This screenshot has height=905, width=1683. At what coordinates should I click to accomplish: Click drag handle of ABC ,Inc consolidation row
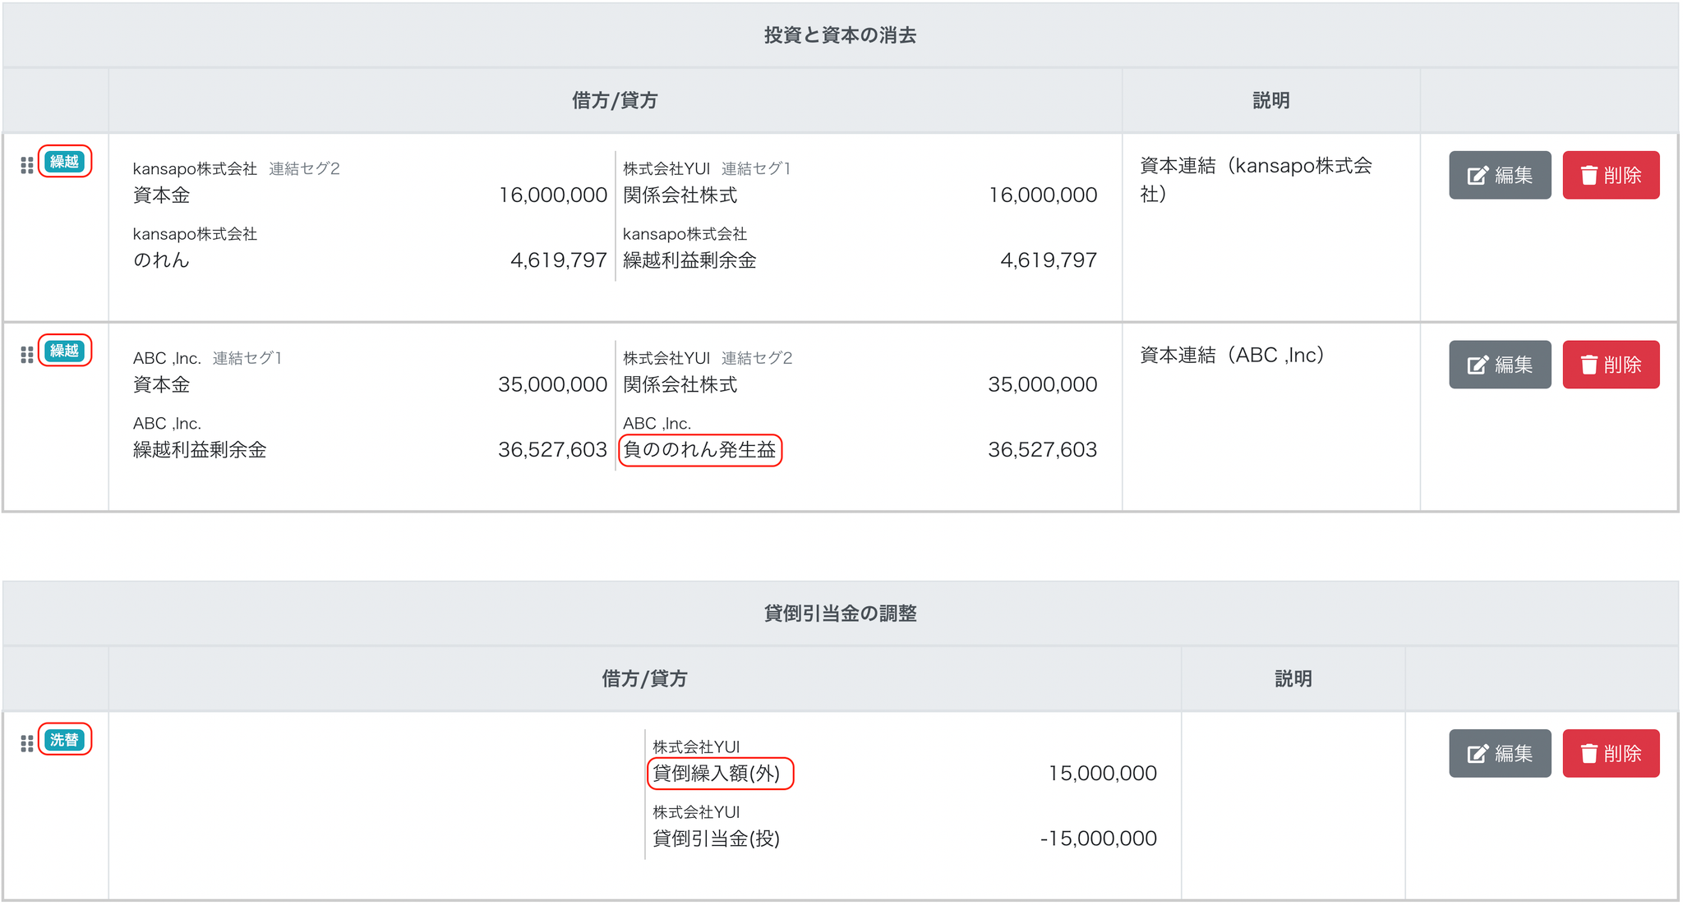pyautogui.click(x=26, y=355)
